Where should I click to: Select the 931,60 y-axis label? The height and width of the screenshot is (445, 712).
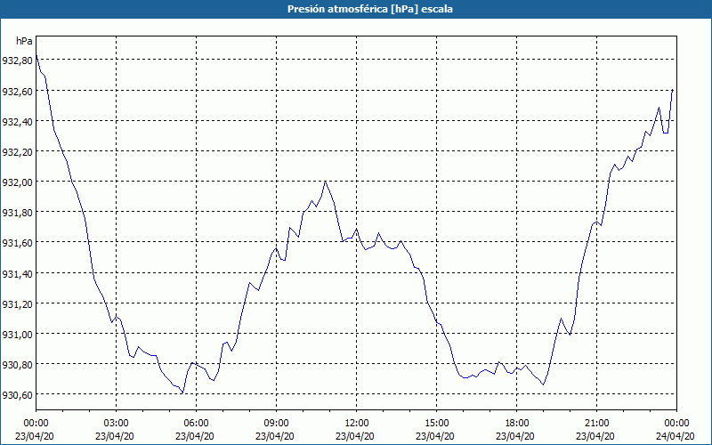click(17, 243)
